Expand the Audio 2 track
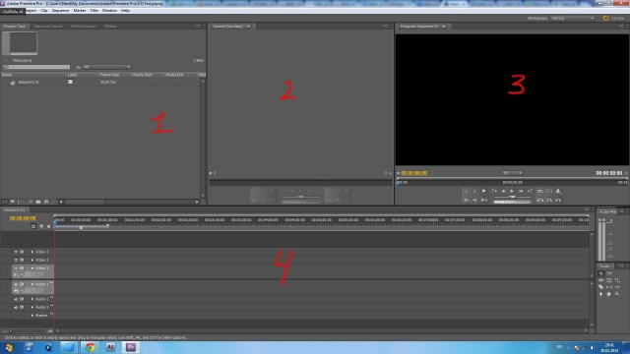The height and width of the screenshot is (354, 630). coord(32,299)
